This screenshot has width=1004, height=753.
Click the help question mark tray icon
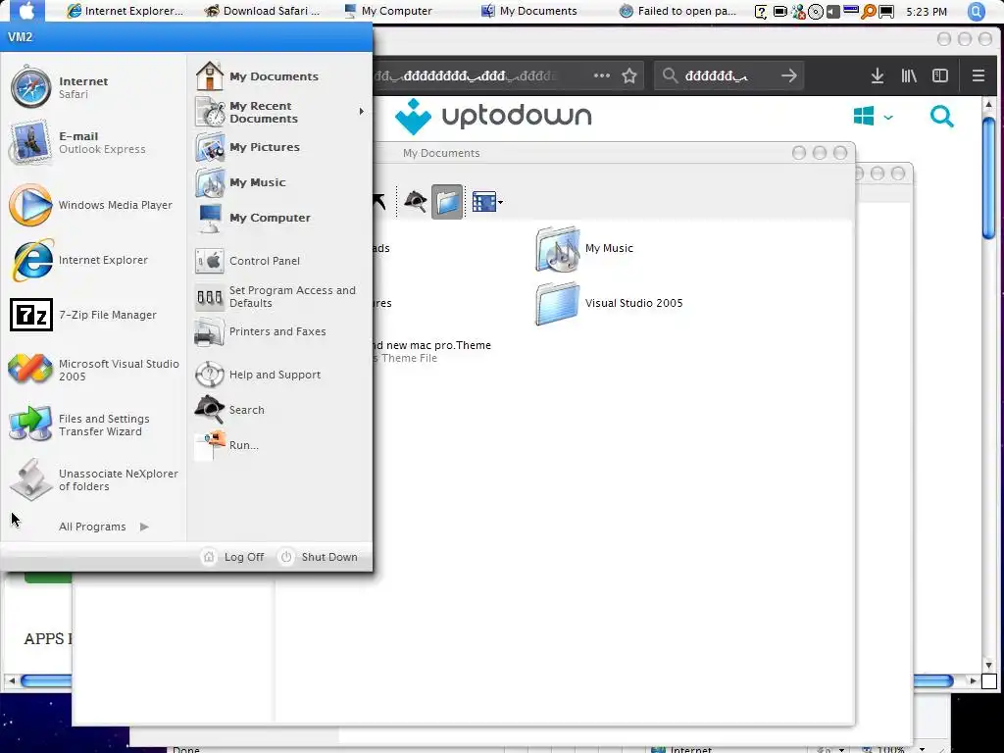point(761,12)
